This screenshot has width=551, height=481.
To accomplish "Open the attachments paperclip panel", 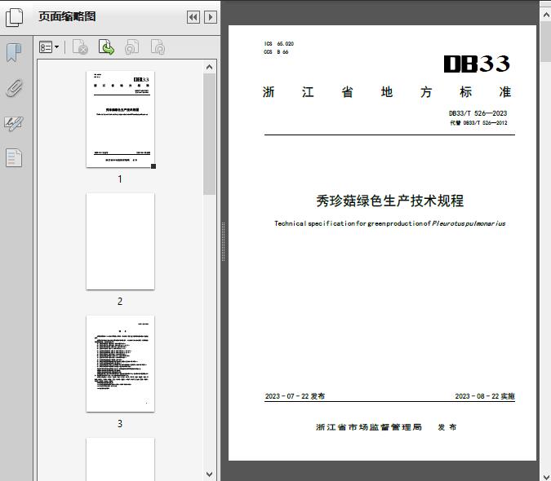I will [15, 88].
